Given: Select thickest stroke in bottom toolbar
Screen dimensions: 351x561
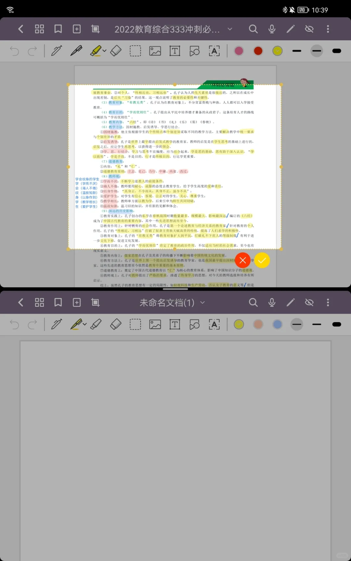Looking at the screenshot, I should (337, 324).
